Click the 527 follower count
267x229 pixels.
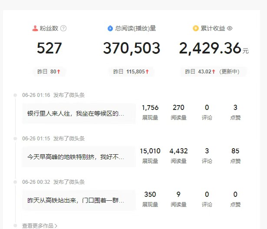49,48
